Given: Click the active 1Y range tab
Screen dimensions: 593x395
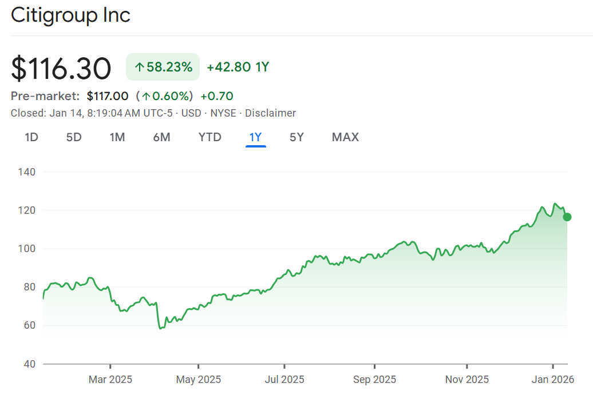Looking at the screenshot, I should [x=255, y=137].
